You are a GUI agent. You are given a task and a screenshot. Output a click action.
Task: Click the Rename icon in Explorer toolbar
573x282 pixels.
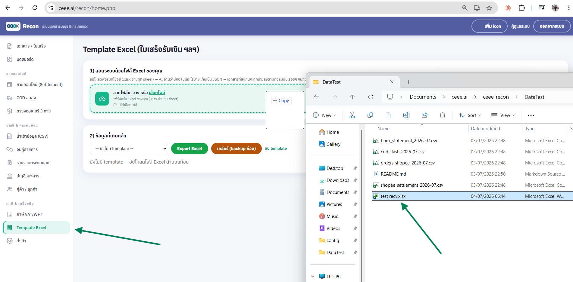(406, 115)
